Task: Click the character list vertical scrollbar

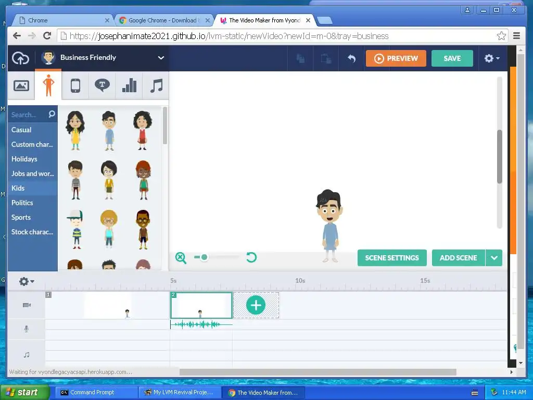Action: [165, 126]
